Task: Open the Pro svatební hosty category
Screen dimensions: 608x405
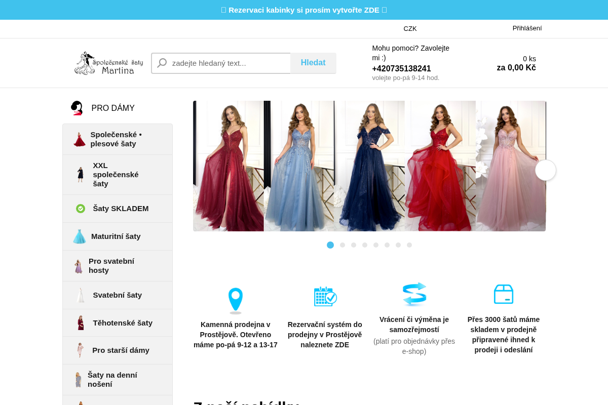Action: click(118, 266)
